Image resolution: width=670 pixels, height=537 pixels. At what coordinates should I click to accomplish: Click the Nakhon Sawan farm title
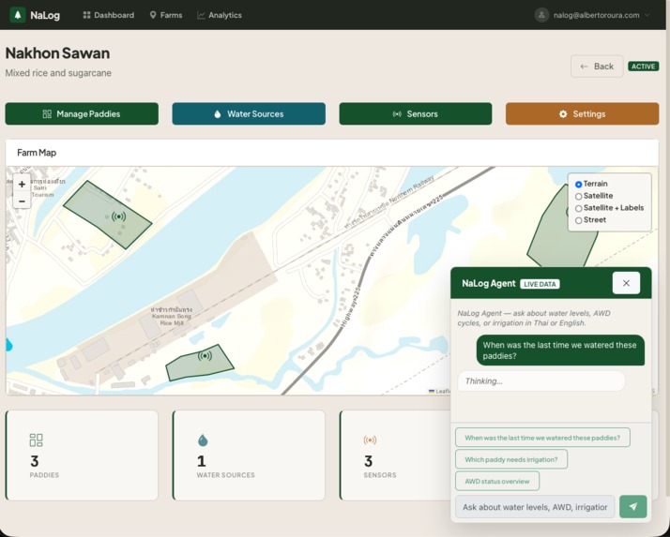tap(57, 52)
